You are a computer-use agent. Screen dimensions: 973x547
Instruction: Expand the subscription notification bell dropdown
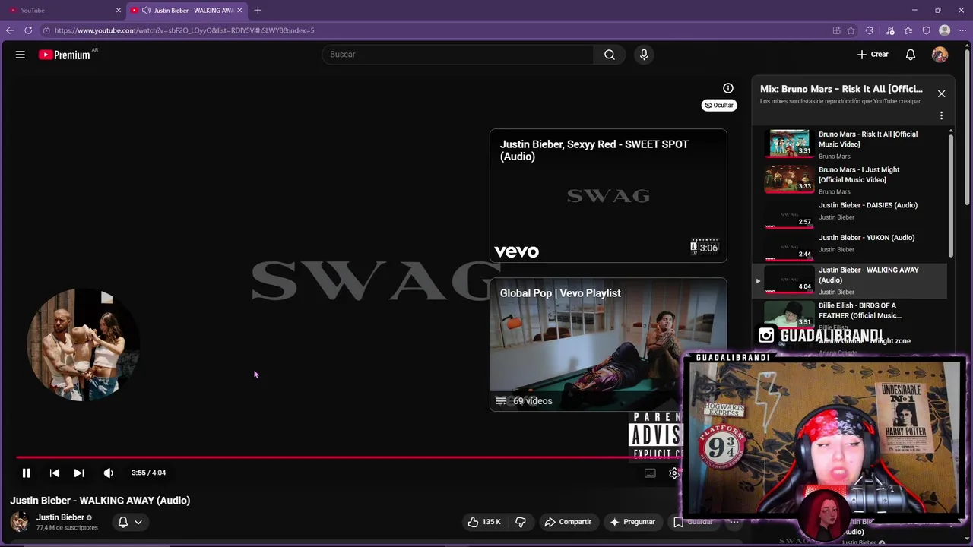(130, 522)
